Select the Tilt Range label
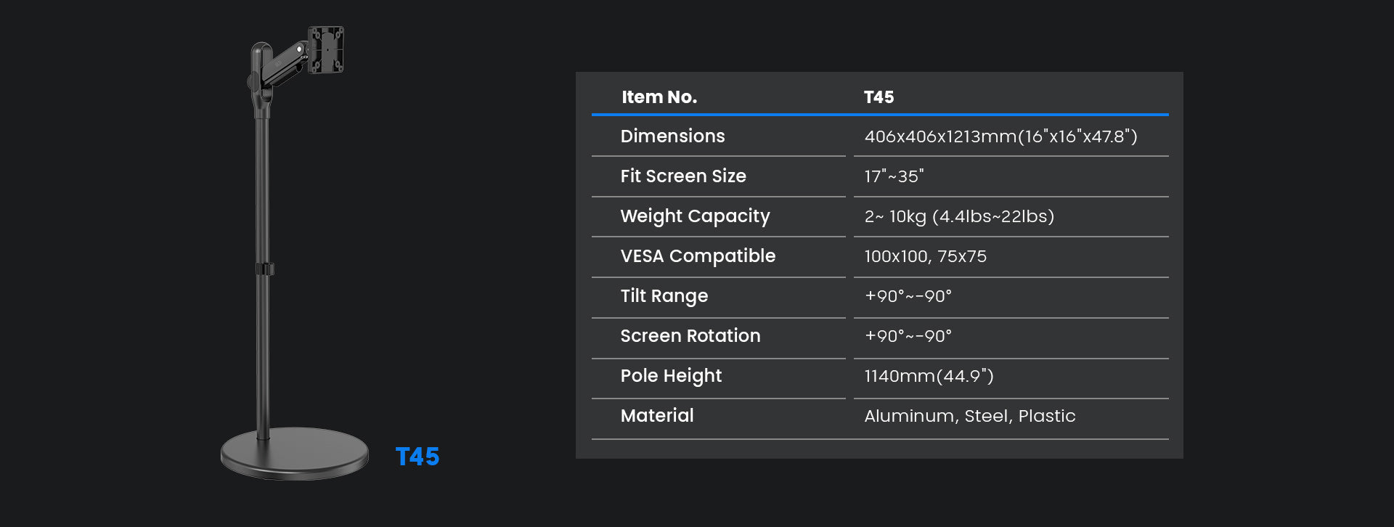This screenshot has width=1394, height=527. (664, 296)
